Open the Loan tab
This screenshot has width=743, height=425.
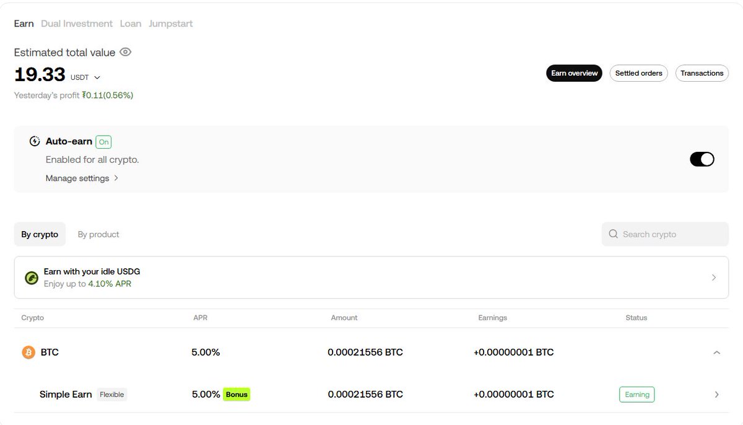131,24
